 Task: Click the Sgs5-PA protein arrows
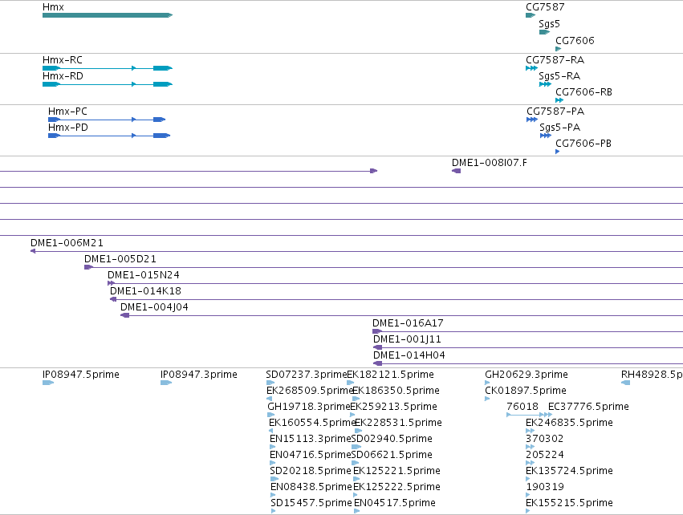click(x=545, y=136)
